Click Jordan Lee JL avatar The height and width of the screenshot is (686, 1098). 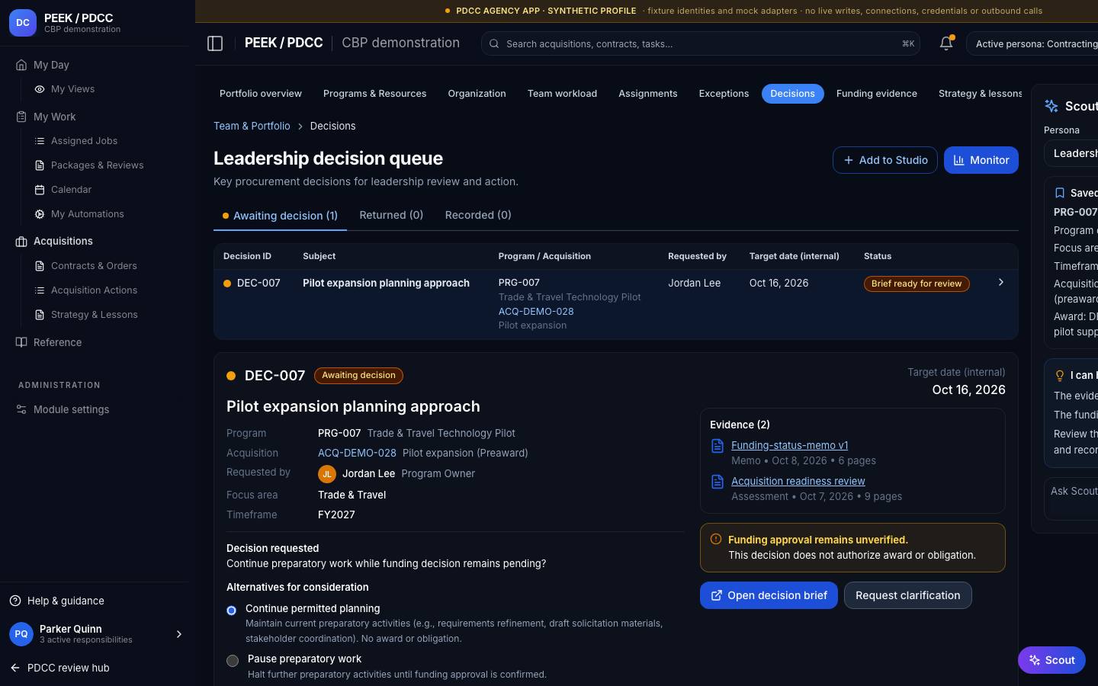tap(327, 474)
